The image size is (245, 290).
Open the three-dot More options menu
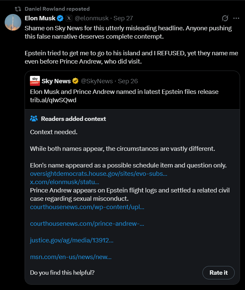point(236,18)
